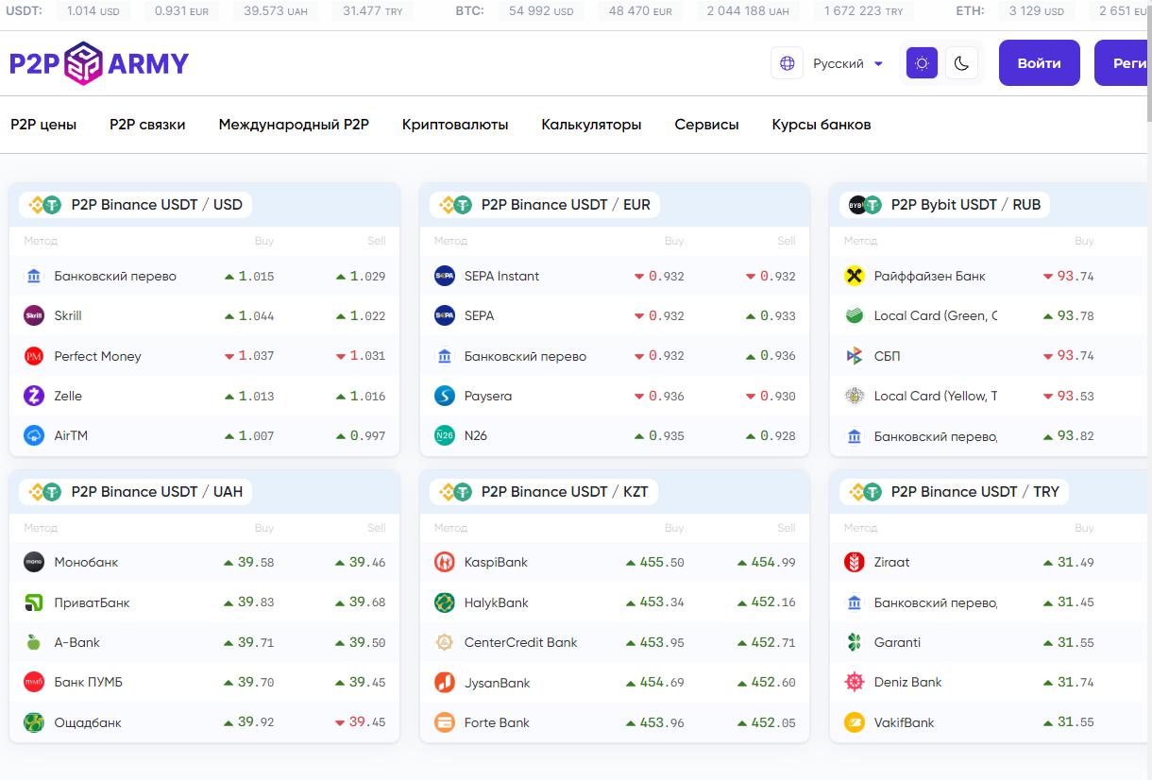
Task: Click the Garanti icon
Action: pos(854,642)
